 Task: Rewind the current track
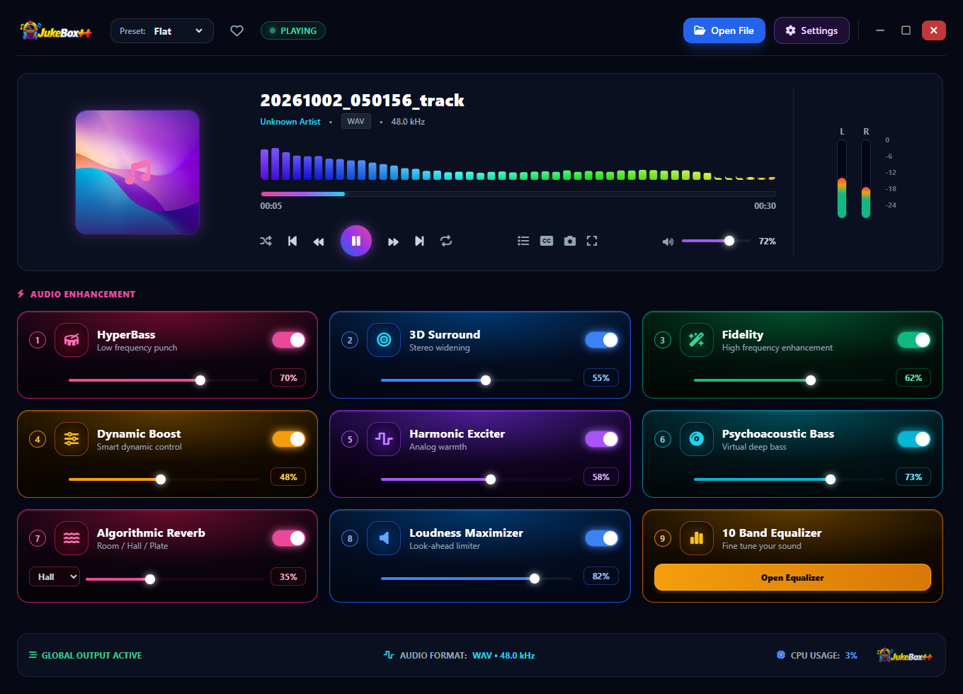(319, 241)
